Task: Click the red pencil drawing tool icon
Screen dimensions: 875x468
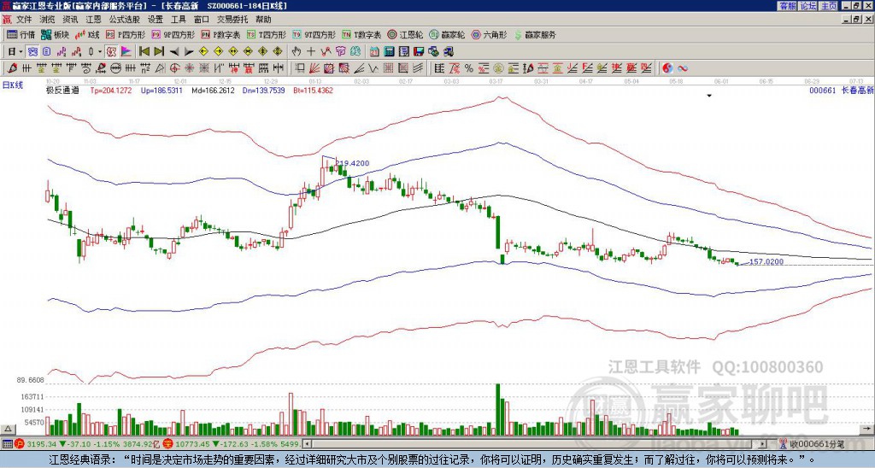Action: (12, 68)
